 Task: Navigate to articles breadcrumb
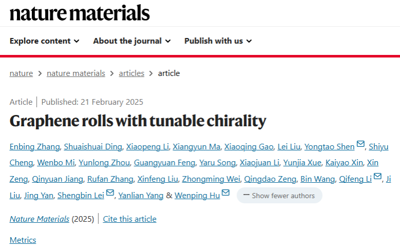132,73
